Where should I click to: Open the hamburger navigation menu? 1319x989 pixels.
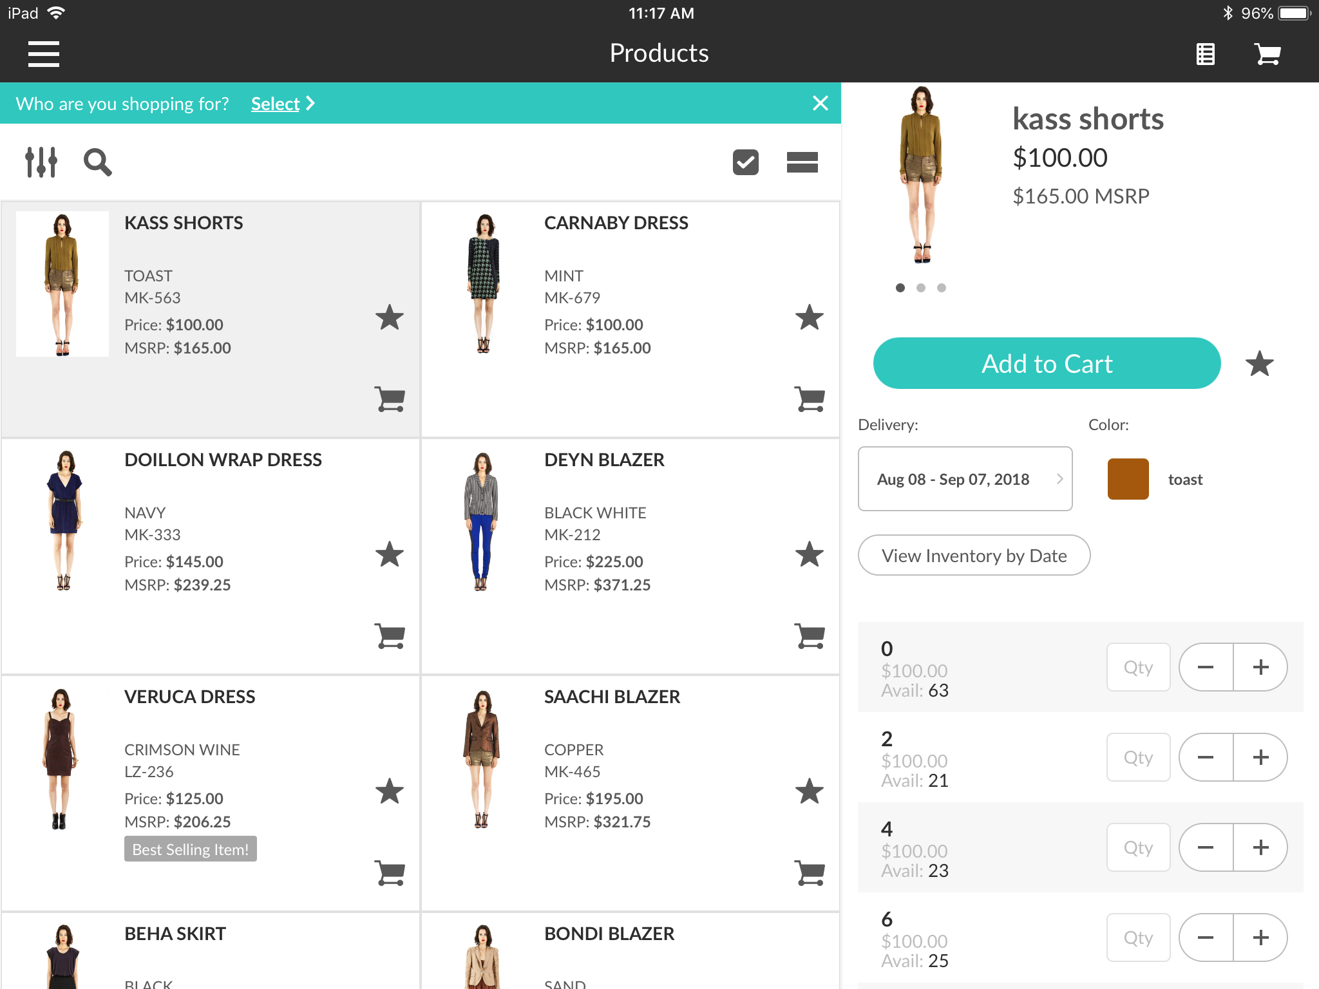[x=44, y=53]
